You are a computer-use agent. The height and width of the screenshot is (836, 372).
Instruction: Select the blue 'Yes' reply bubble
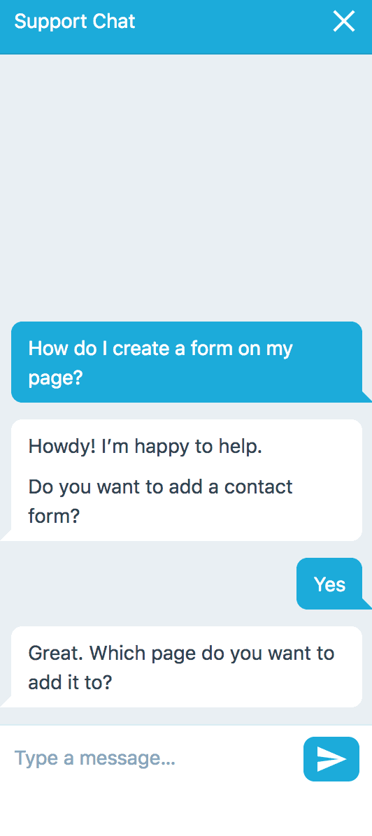pos(329,584)
